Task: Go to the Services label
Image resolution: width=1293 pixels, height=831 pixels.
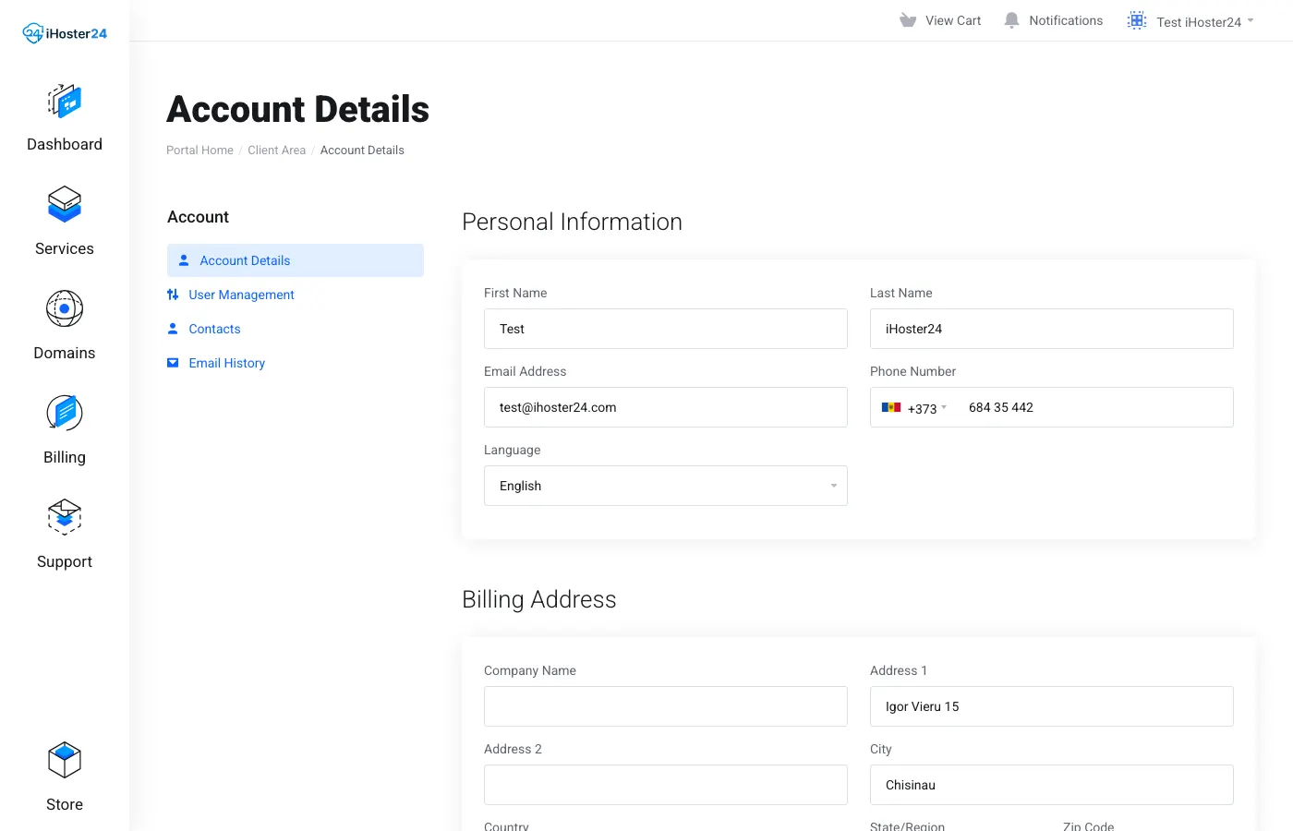Action: pyautogui.click(x=65, y=248)
